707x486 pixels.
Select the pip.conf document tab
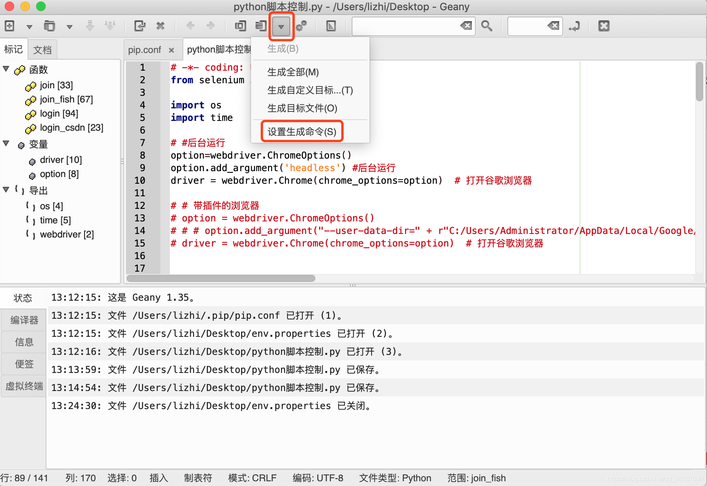tap(144, 50)
